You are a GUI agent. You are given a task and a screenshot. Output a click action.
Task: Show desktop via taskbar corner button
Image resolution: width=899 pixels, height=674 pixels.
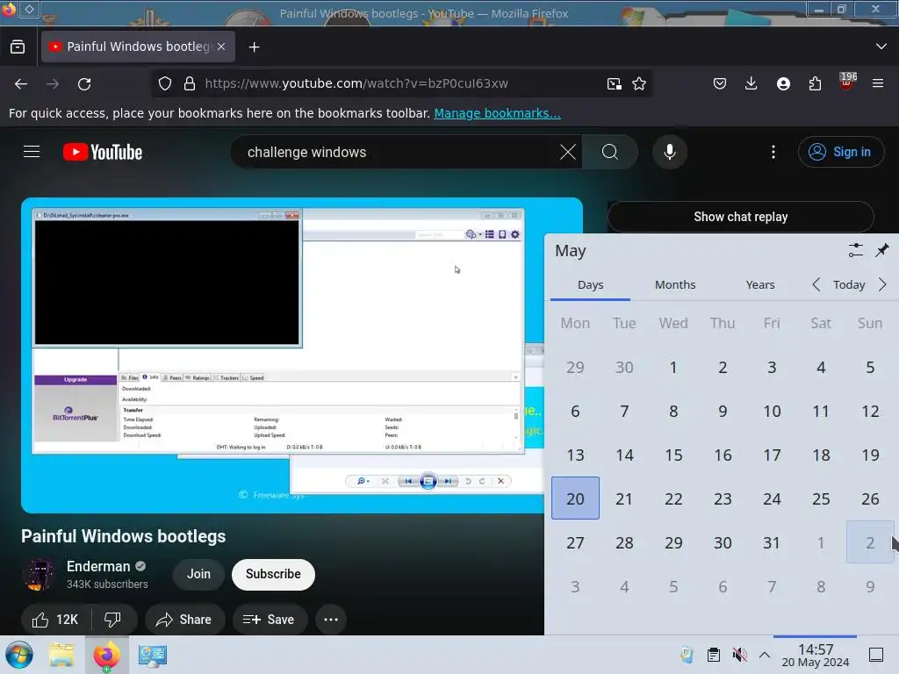click(876, 655)
